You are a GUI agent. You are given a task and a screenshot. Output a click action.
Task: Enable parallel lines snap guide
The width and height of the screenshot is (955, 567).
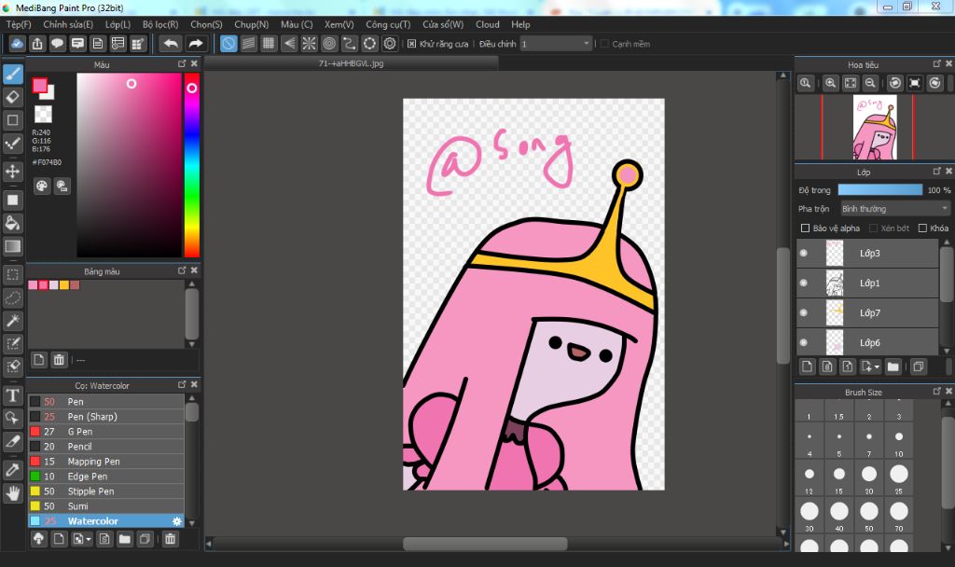(x=248, y=44)
